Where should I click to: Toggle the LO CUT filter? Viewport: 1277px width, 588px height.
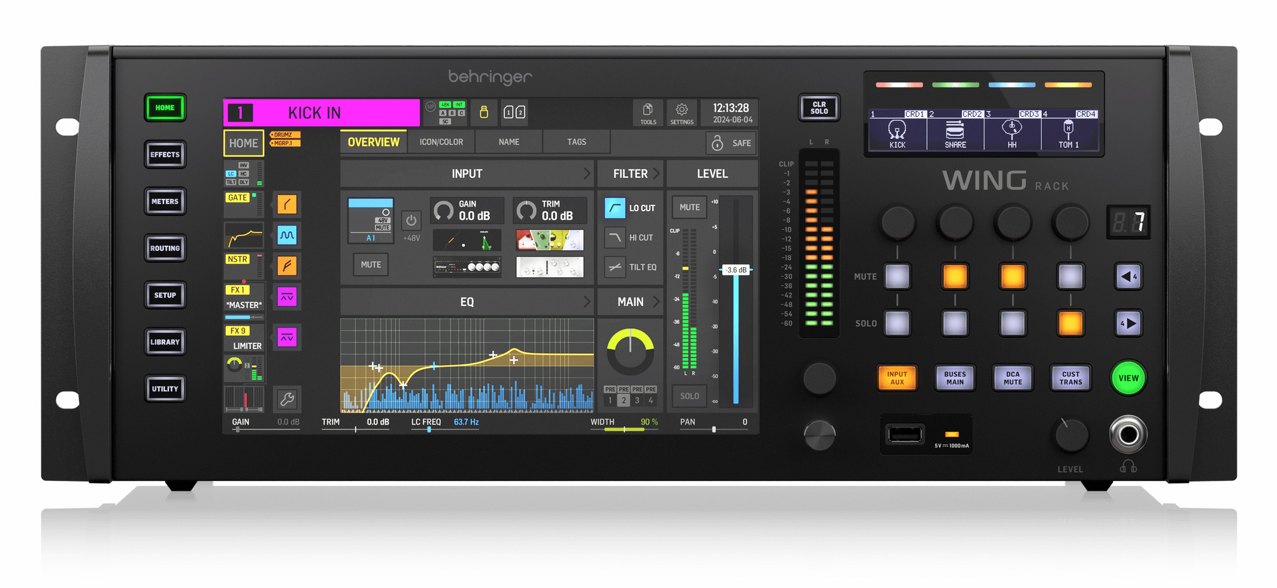pos(615,208)
